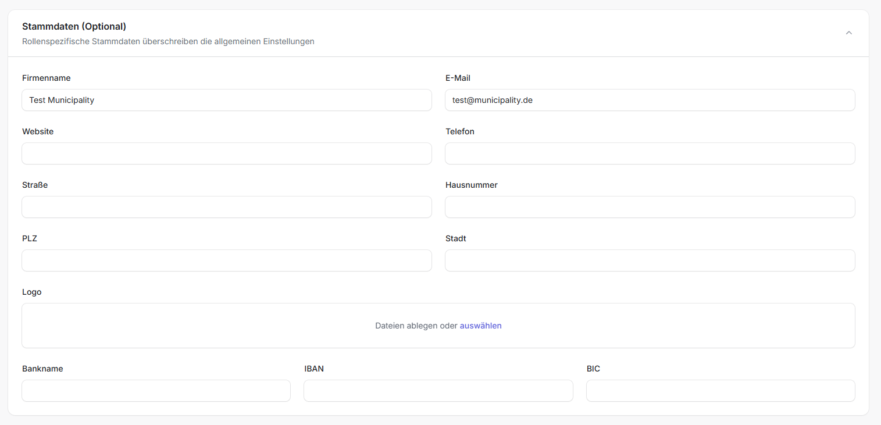Click the Logo label above the upload area
The height and width of the screenshot is (425, 881).
tap(32, 292)
